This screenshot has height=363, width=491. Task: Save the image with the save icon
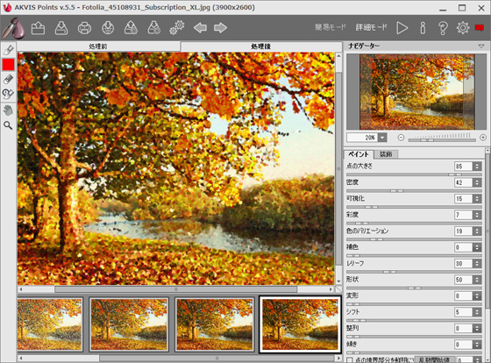[x=61, y=28]
